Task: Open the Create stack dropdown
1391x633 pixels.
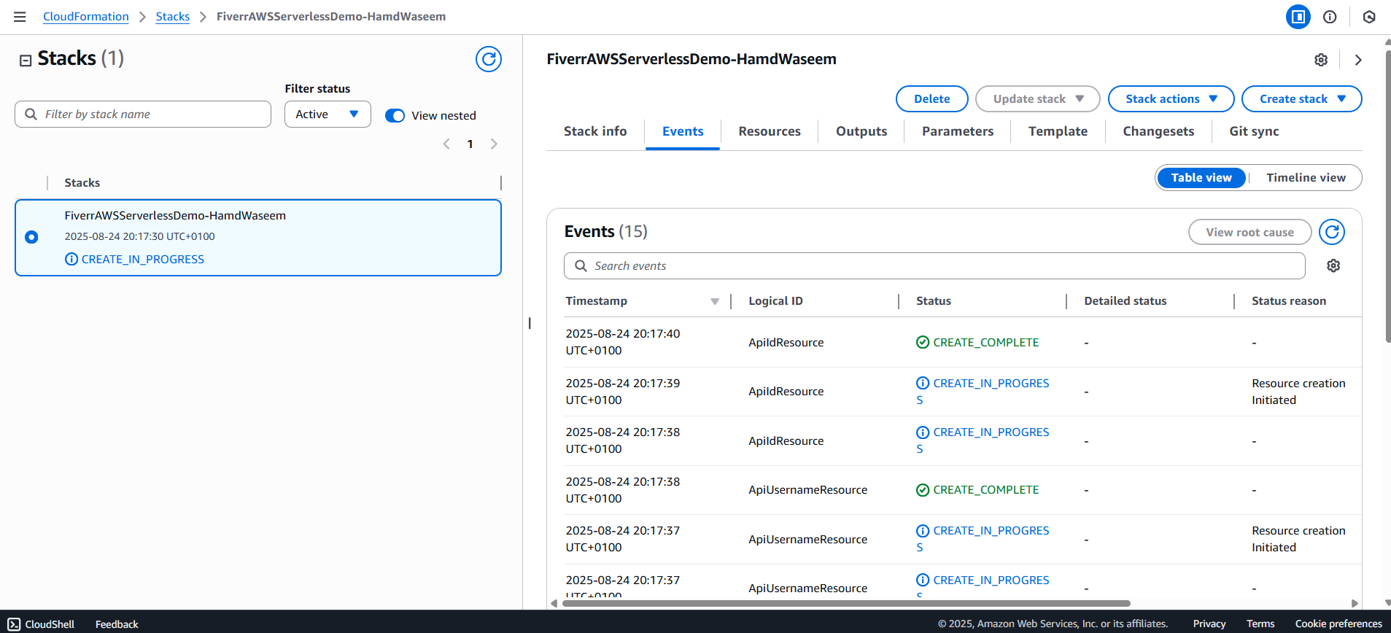Action: click(1301, 99)
